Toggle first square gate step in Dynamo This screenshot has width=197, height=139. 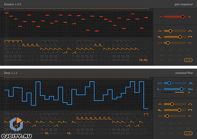(6, 41)
